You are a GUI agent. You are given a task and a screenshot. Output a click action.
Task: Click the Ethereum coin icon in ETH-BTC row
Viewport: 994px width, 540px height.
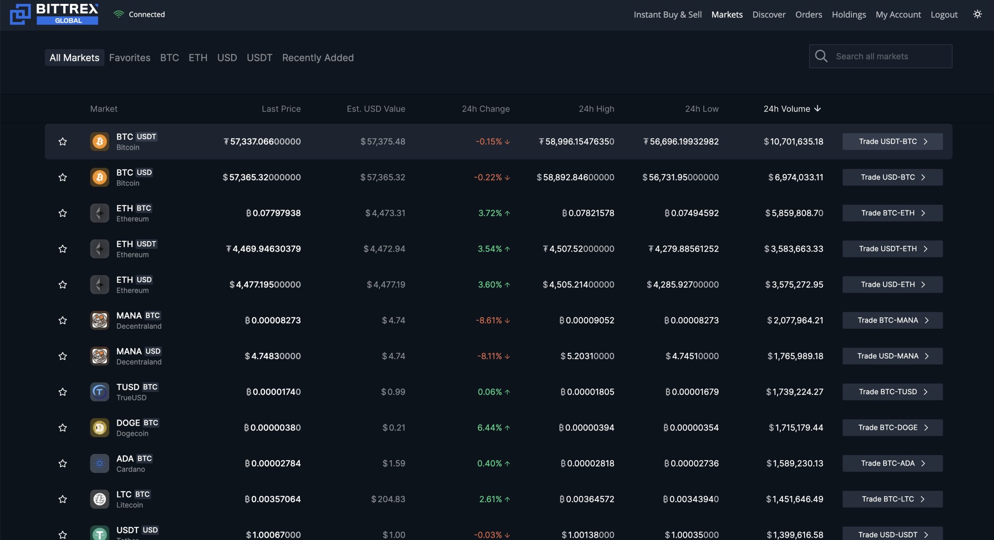pos(100,213)
